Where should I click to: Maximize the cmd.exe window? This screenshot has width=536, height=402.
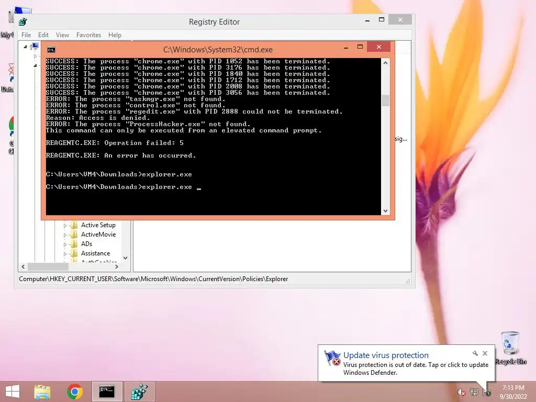point(360,47)
